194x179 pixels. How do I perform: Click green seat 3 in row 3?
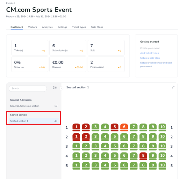(x=96, y=146)
